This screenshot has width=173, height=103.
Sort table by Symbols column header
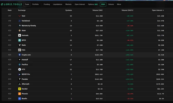click(68, 10)
